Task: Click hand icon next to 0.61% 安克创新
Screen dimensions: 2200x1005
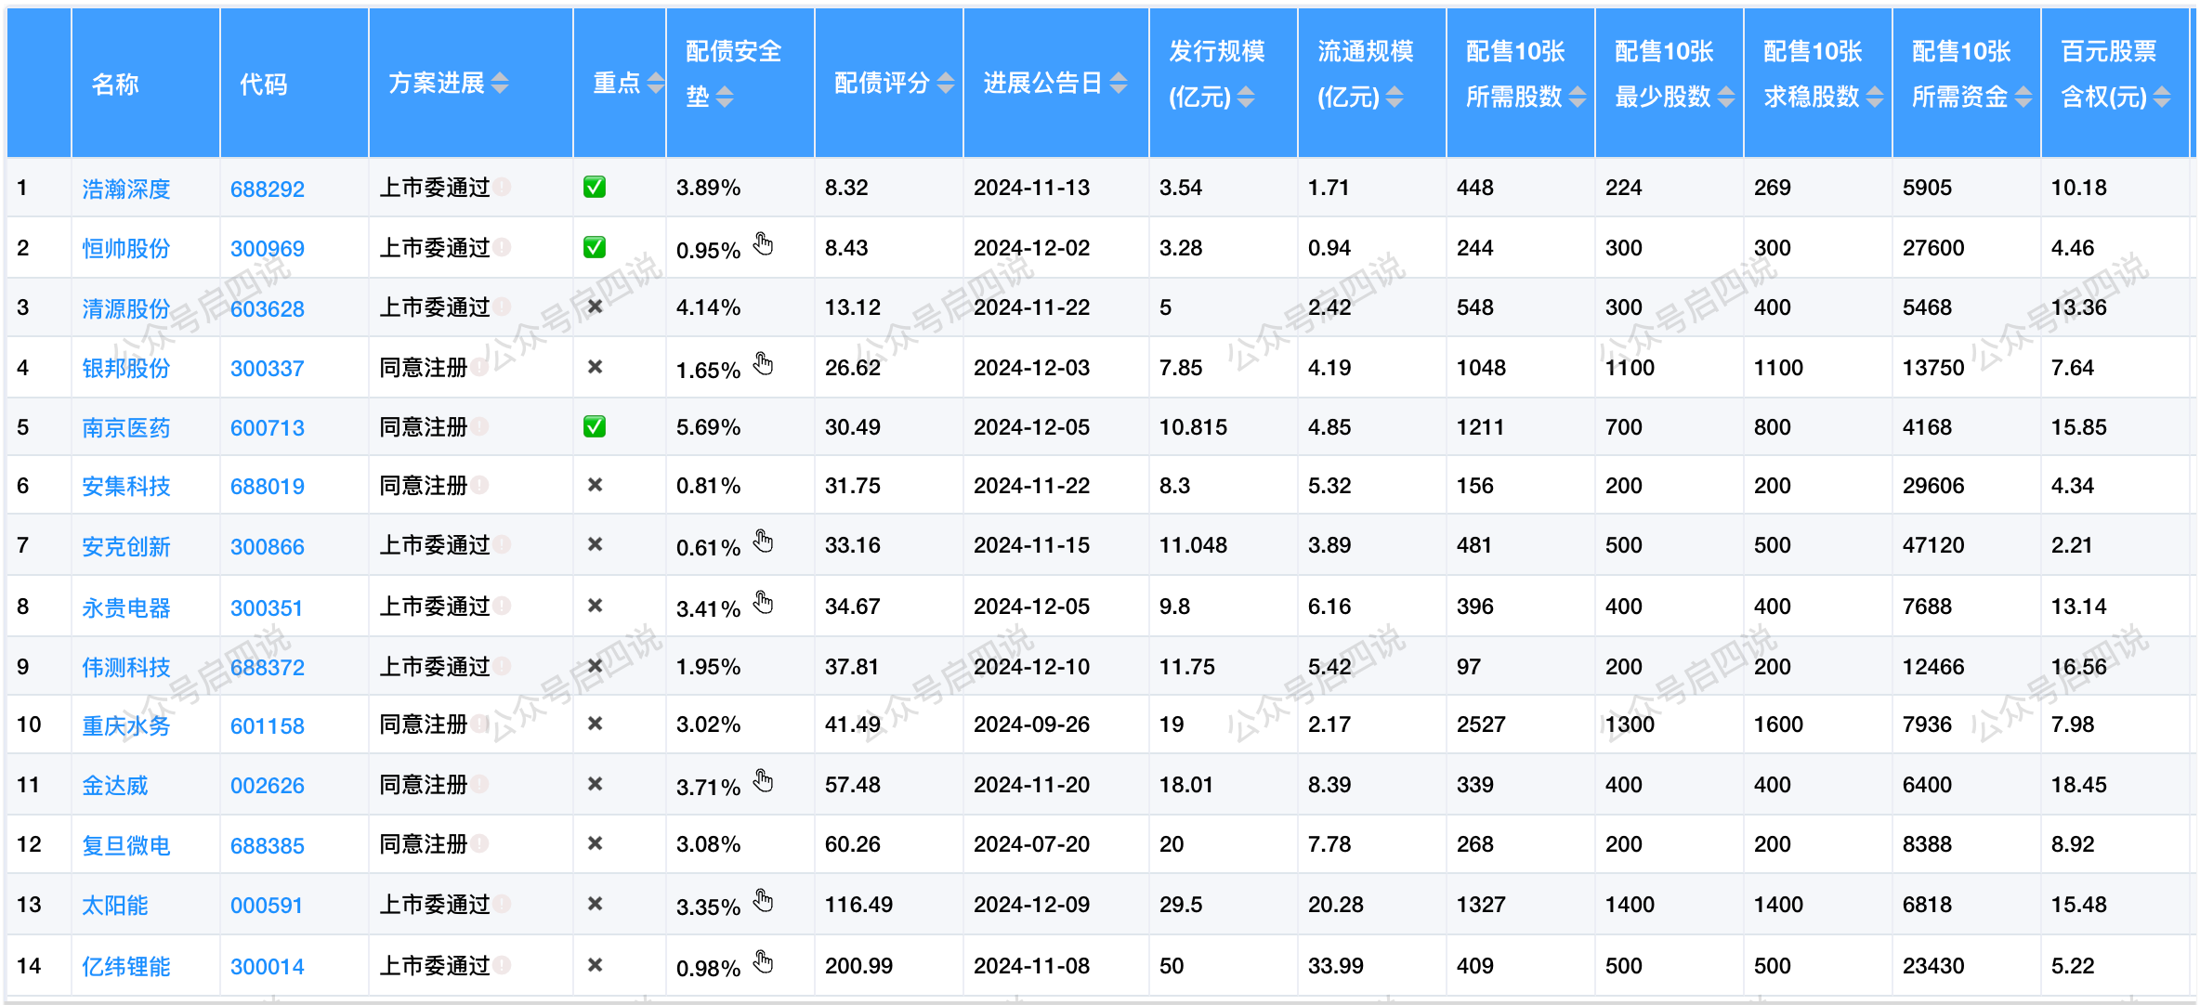Action: [763, 542]
